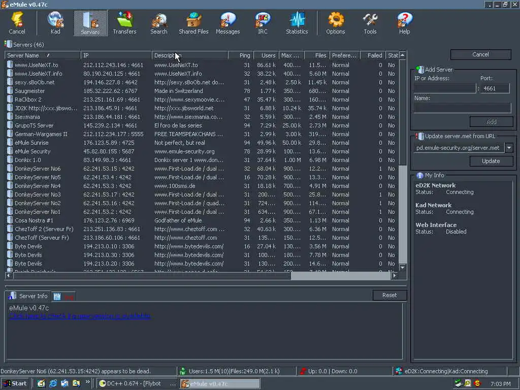Open the Options gear icon
This screenshot has width=520, height=390.
[x=336, y=23]
